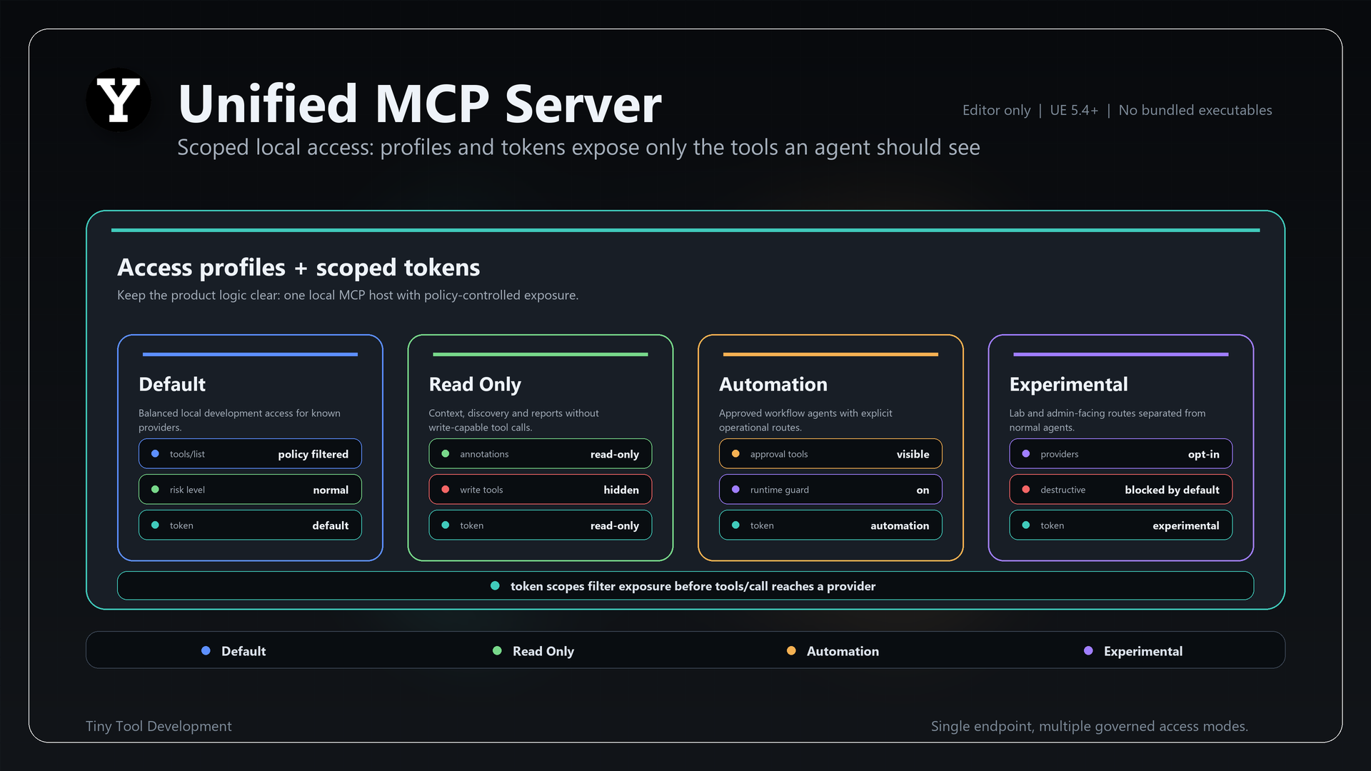Select the destructive blocked by default row
The height and width of the screenshot is (771, 1371).
coord(1121,490)
